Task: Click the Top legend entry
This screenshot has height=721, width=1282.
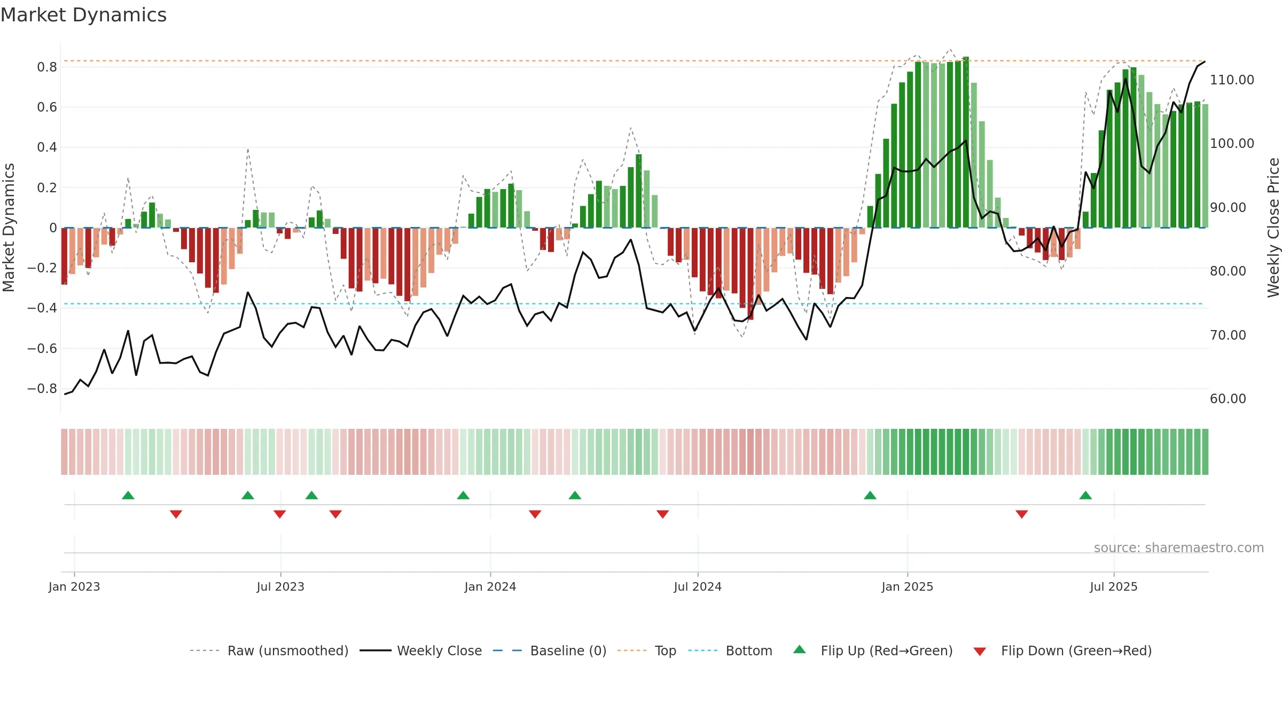Action: (x=647, y=651)
